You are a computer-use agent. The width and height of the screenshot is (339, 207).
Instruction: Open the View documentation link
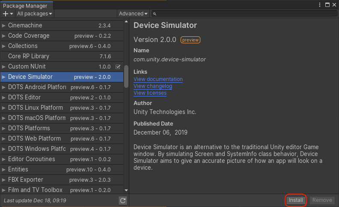158,79
